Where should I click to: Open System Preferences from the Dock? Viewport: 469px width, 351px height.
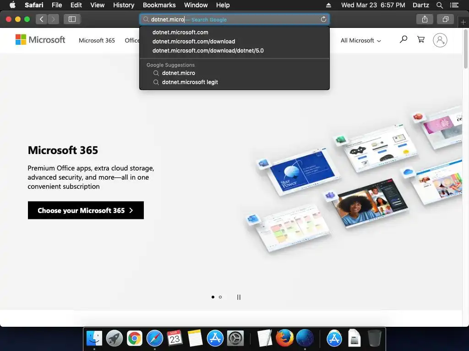tap(235, 339)
